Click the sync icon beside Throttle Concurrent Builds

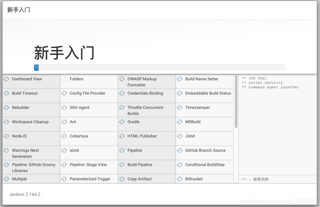tap(122, 108)
